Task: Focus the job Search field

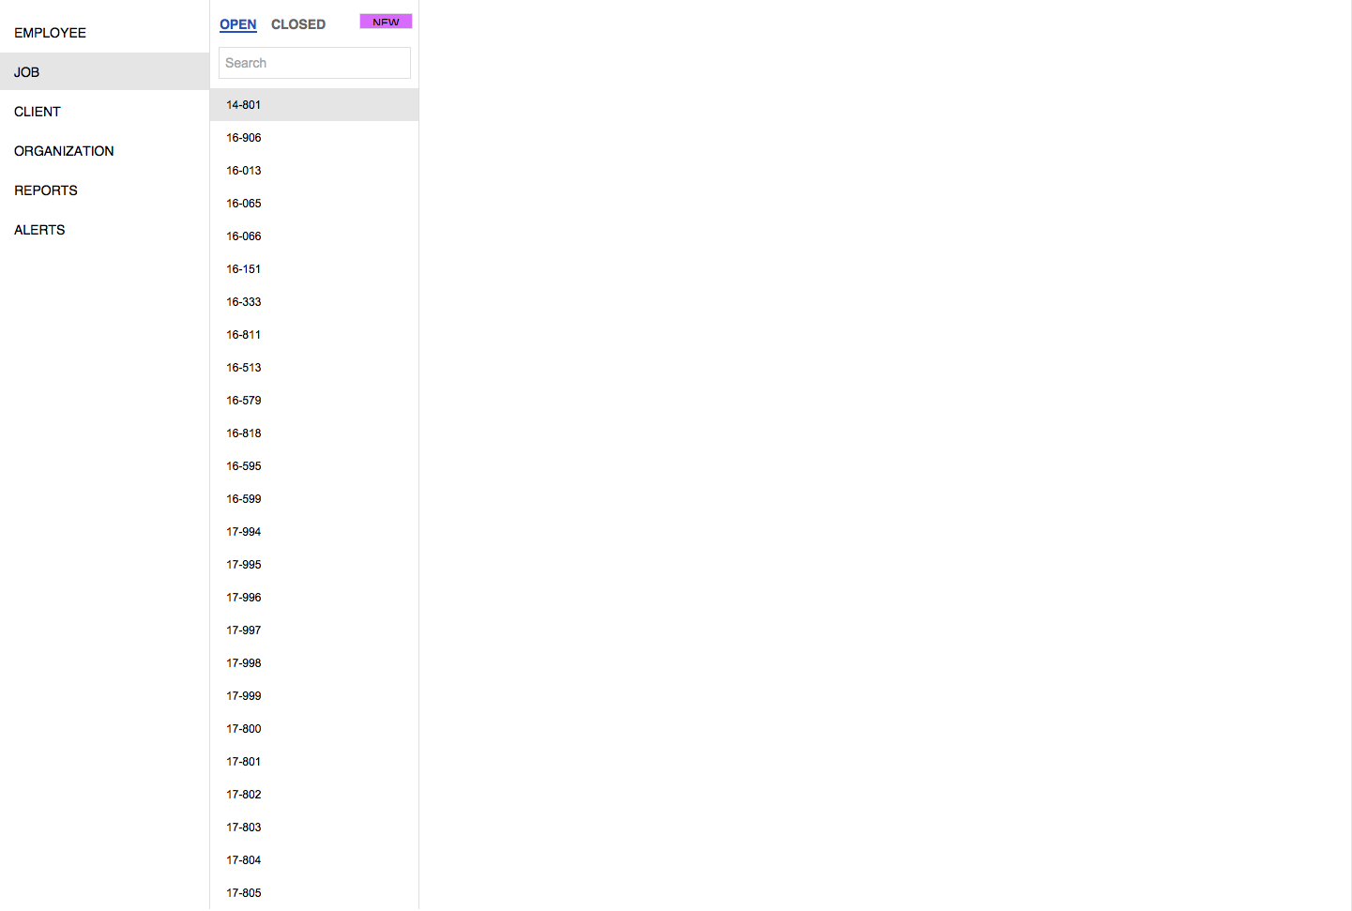Action: 314,63
